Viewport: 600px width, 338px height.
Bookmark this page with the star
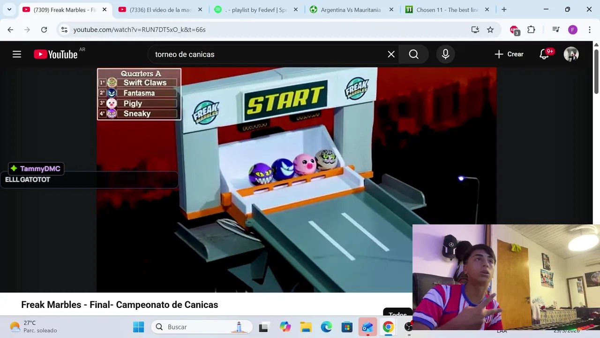(x=490, y=30)
